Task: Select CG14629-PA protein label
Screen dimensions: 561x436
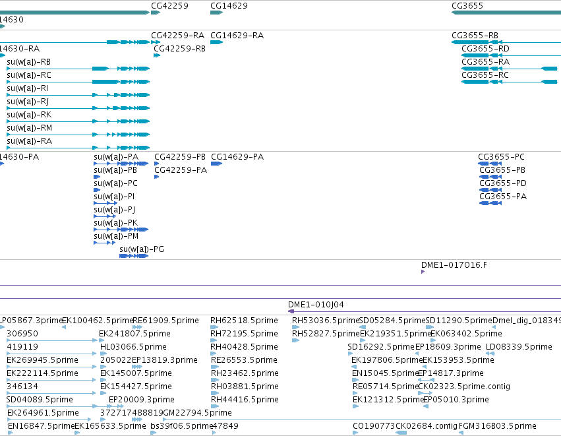Action: [237, 157]
